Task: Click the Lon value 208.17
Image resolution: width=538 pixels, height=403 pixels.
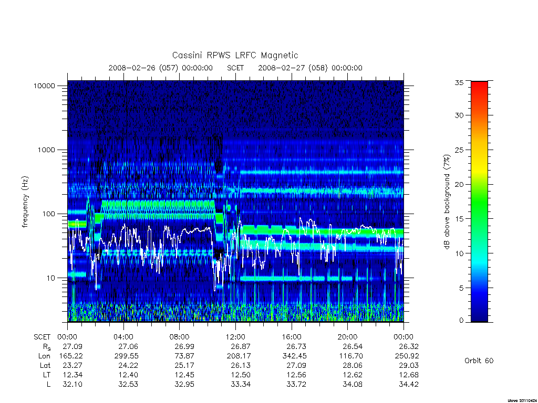Action: click(239, 356)
